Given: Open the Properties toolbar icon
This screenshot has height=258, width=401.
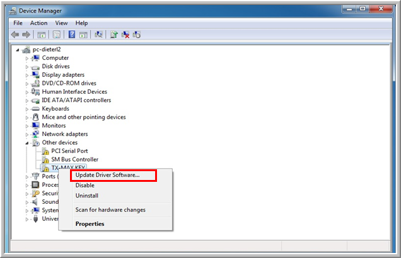Looking at the screenshot, I should pos(55,35).
